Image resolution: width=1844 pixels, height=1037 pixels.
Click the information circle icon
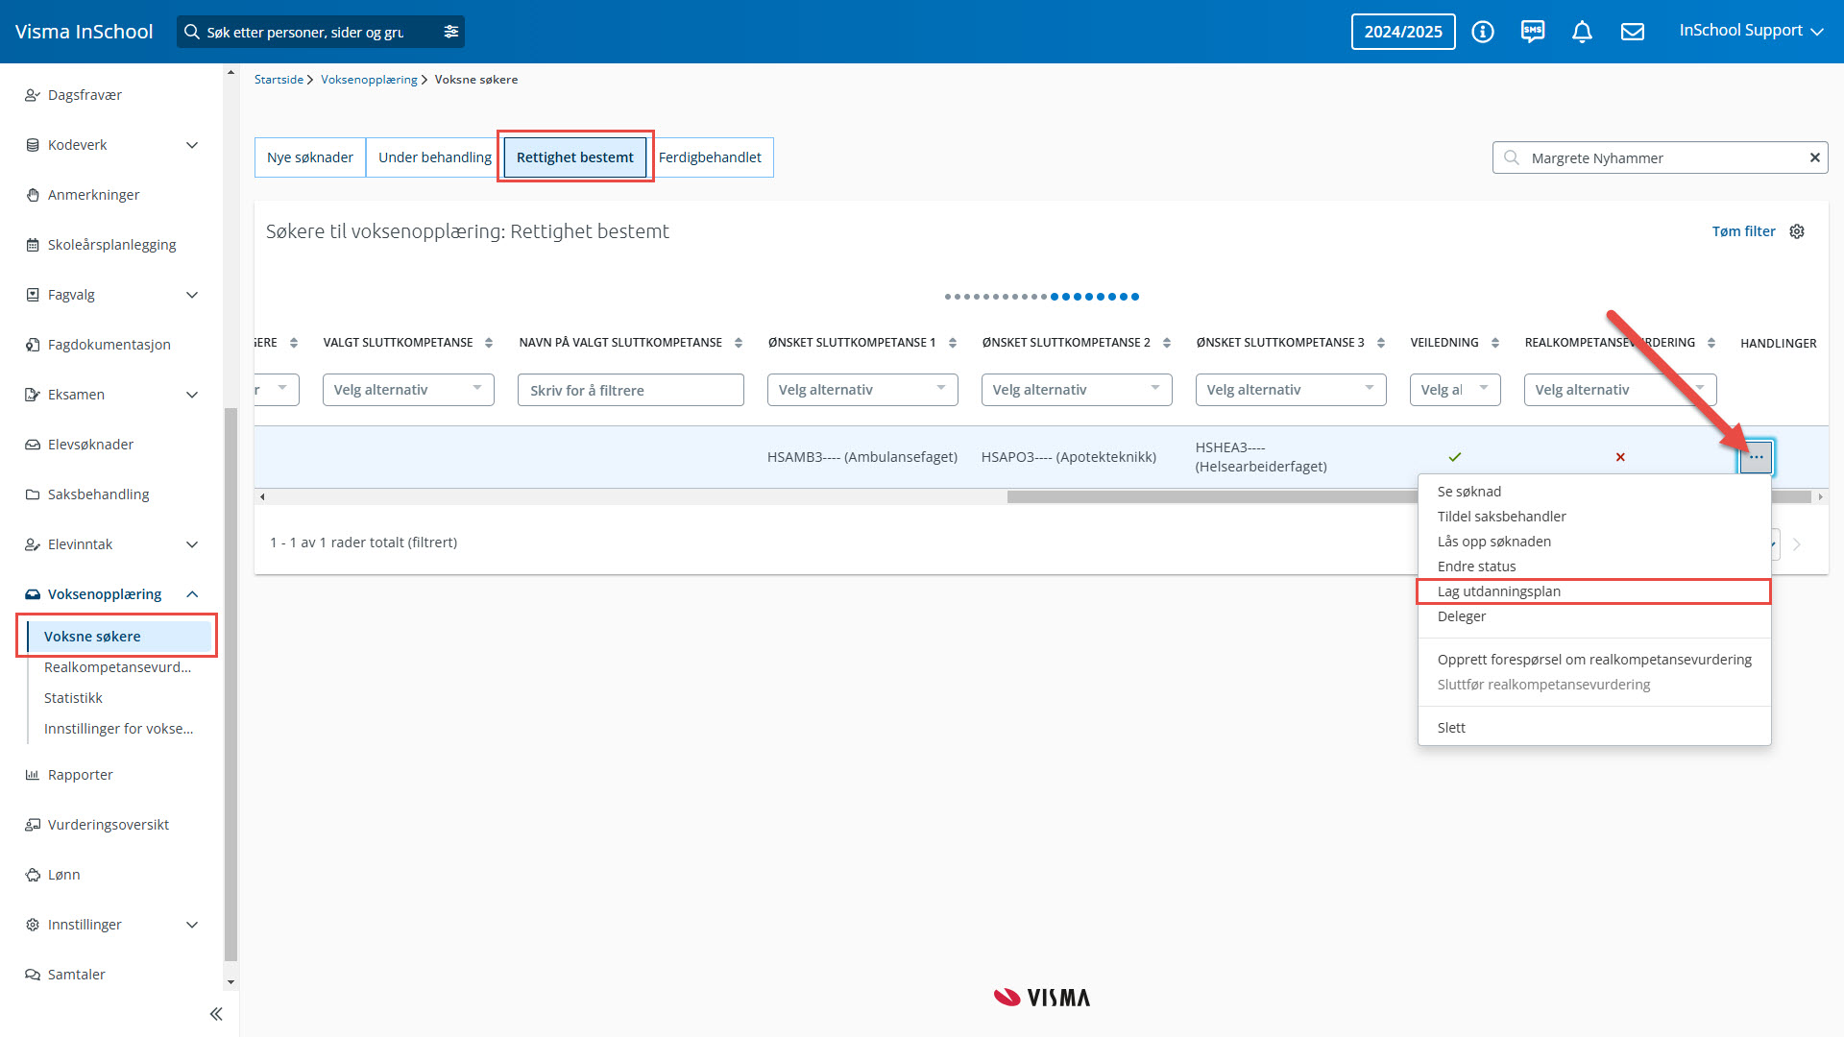tap(1483, 32)
